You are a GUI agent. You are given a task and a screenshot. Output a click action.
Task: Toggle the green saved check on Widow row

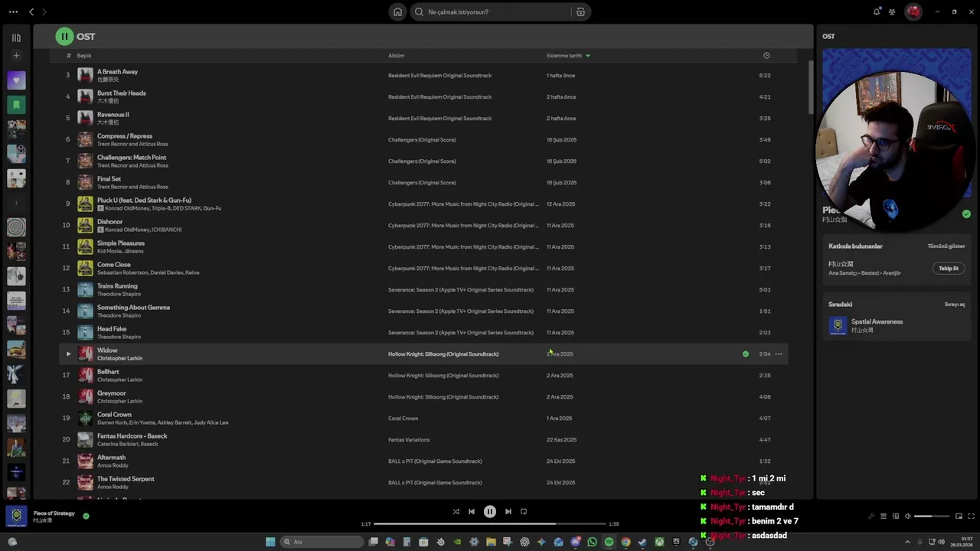click(746, 354)
